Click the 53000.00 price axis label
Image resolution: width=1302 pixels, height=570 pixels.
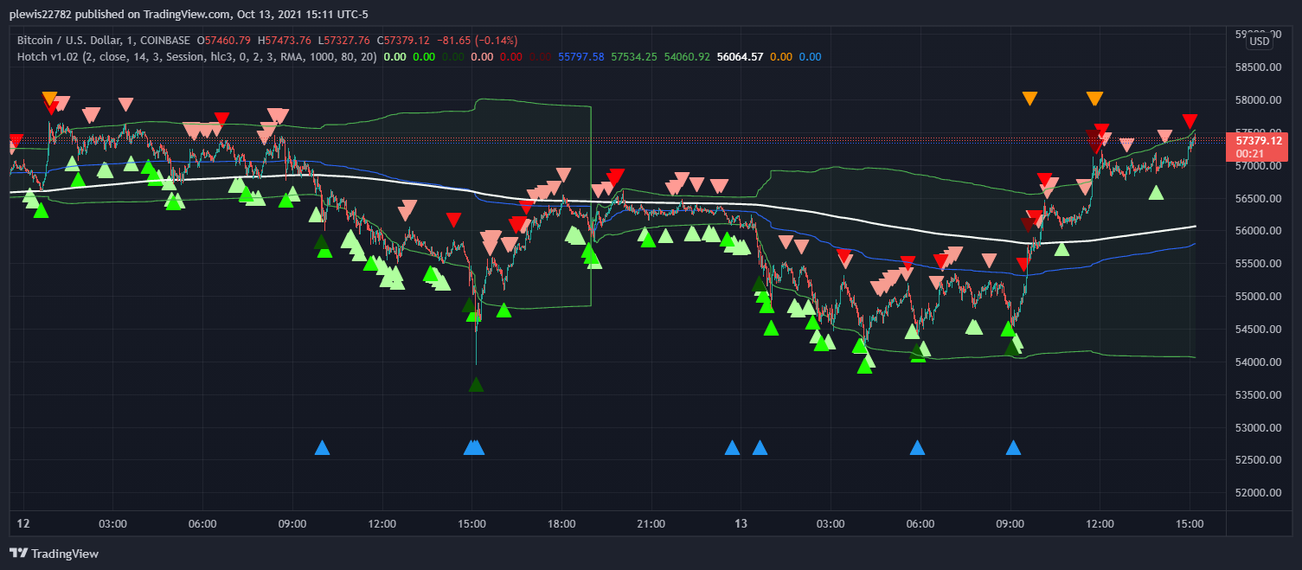(x=1258, y=428)
